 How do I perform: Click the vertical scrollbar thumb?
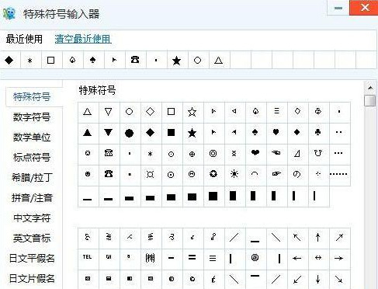370,100
